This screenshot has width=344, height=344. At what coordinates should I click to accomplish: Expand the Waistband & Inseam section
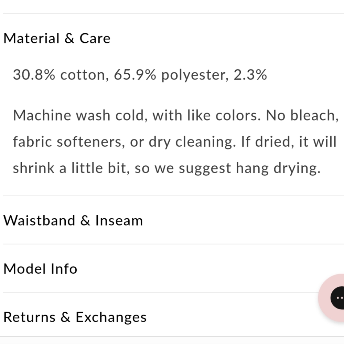click(73, 220)
